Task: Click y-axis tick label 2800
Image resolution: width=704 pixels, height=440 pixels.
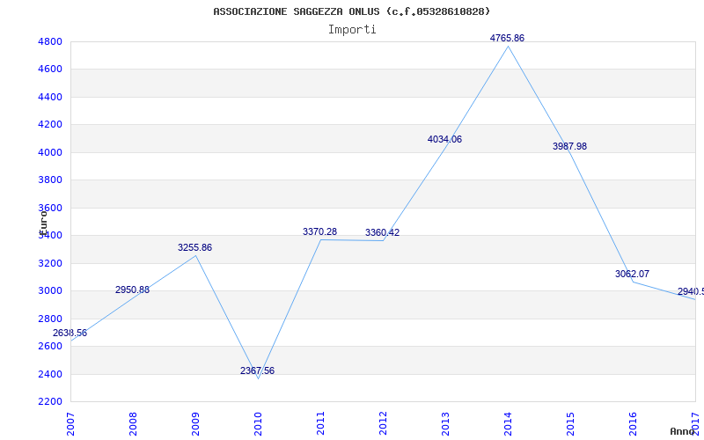Action: pos(49,319)
